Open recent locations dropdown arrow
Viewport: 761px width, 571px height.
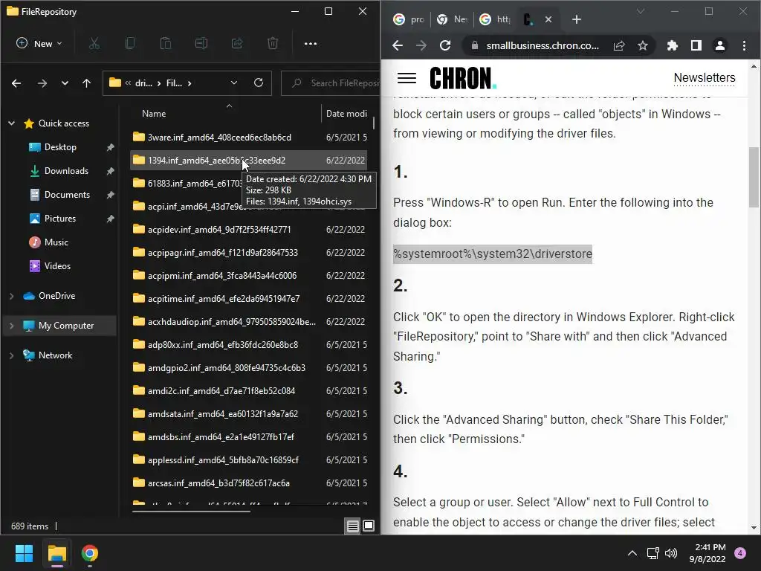(65, 83)
